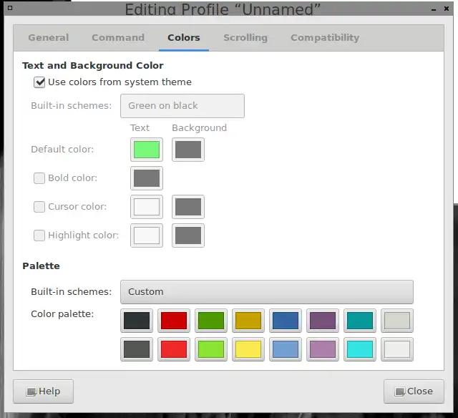This screenshot has height=418, width=458.
Task: Go to the Compatibility tab
Action: pyautogui.click(x=325, y=38)
